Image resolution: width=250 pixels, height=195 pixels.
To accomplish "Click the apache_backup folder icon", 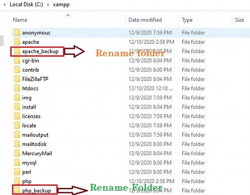I will tap(17, 51).
